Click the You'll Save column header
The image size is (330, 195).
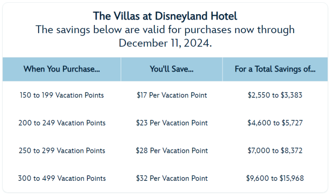point(172,69)
